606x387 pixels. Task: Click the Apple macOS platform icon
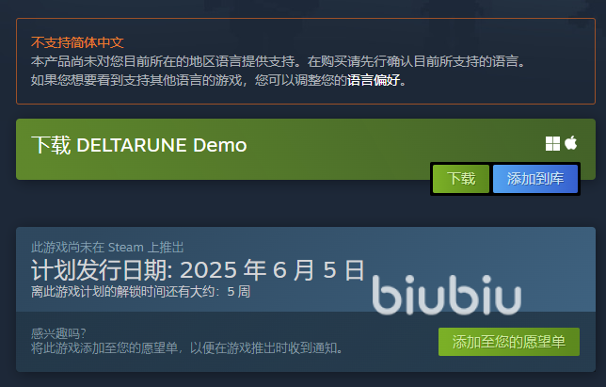pos(570,143)
